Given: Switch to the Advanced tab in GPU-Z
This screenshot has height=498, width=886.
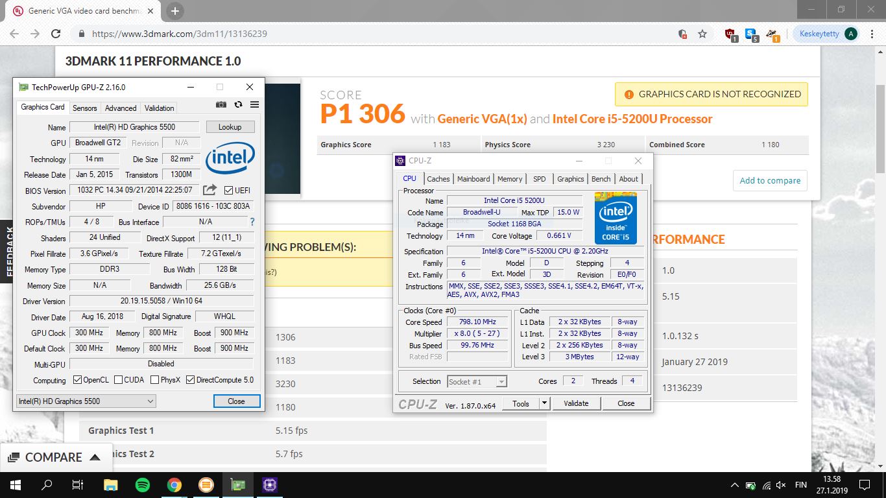Looking at the screenshot, I should point(121,108).
